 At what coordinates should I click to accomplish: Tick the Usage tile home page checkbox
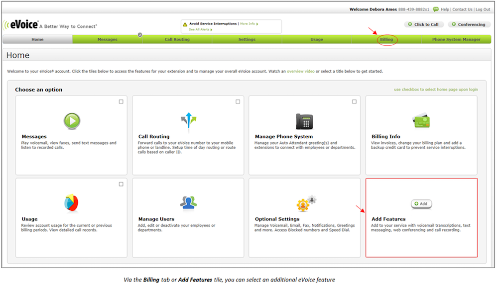(x=121, y=184)
